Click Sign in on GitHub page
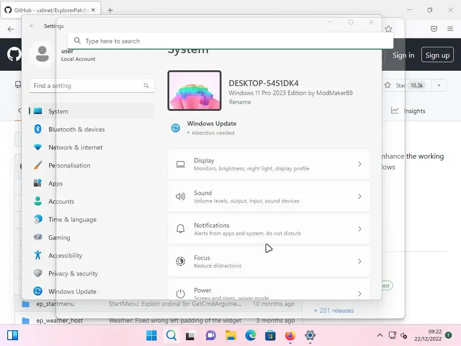The height and width of the screenshot is (346, 461). coord(403,55)
